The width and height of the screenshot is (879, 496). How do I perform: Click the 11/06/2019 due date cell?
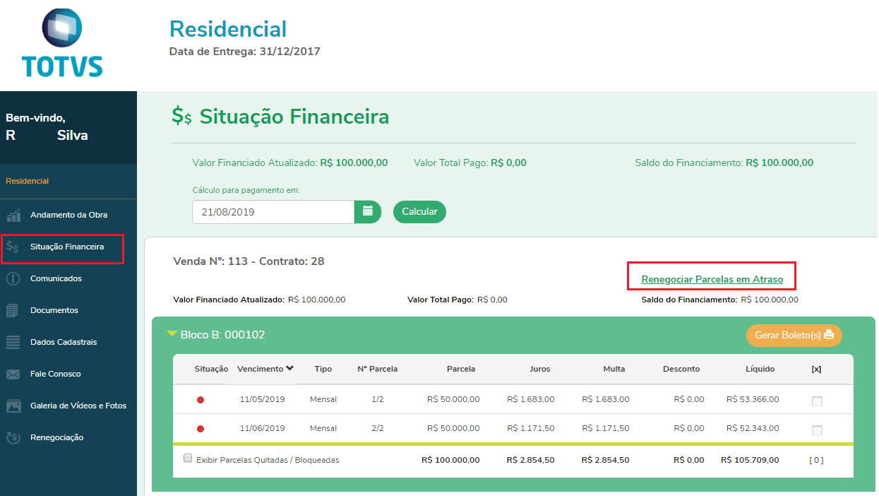click(262, 428)
